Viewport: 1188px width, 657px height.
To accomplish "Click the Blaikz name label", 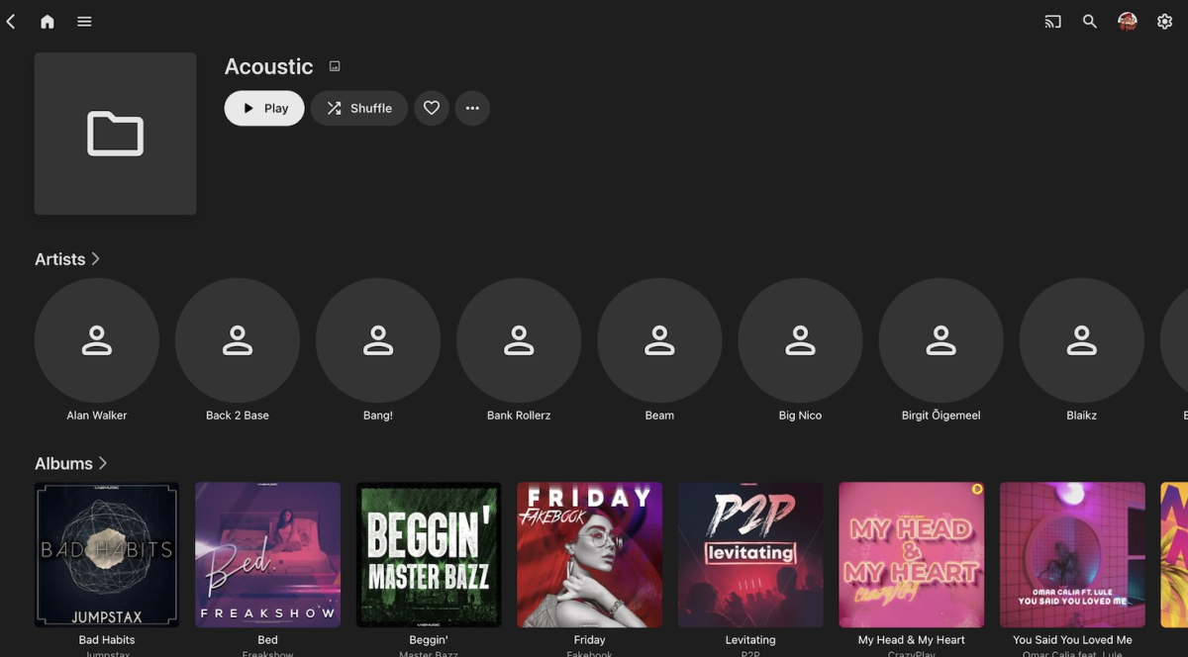I will click(x=1081, y=416).
